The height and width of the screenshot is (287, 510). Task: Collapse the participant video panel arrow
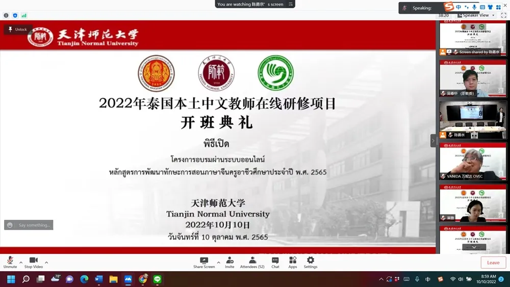(433, 141)
